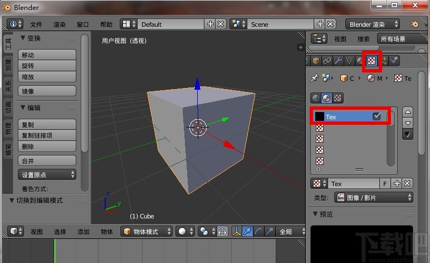Click the 删除 delete button

point(47,147)
